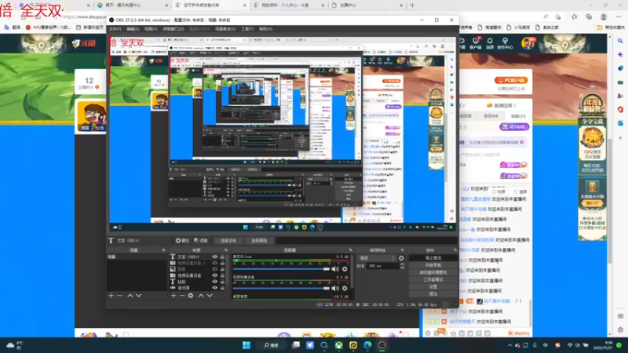Open OBS 停靠窗口(D) menu
The width and height of the screenshot is (628, 353).
[x=173, y=29]
